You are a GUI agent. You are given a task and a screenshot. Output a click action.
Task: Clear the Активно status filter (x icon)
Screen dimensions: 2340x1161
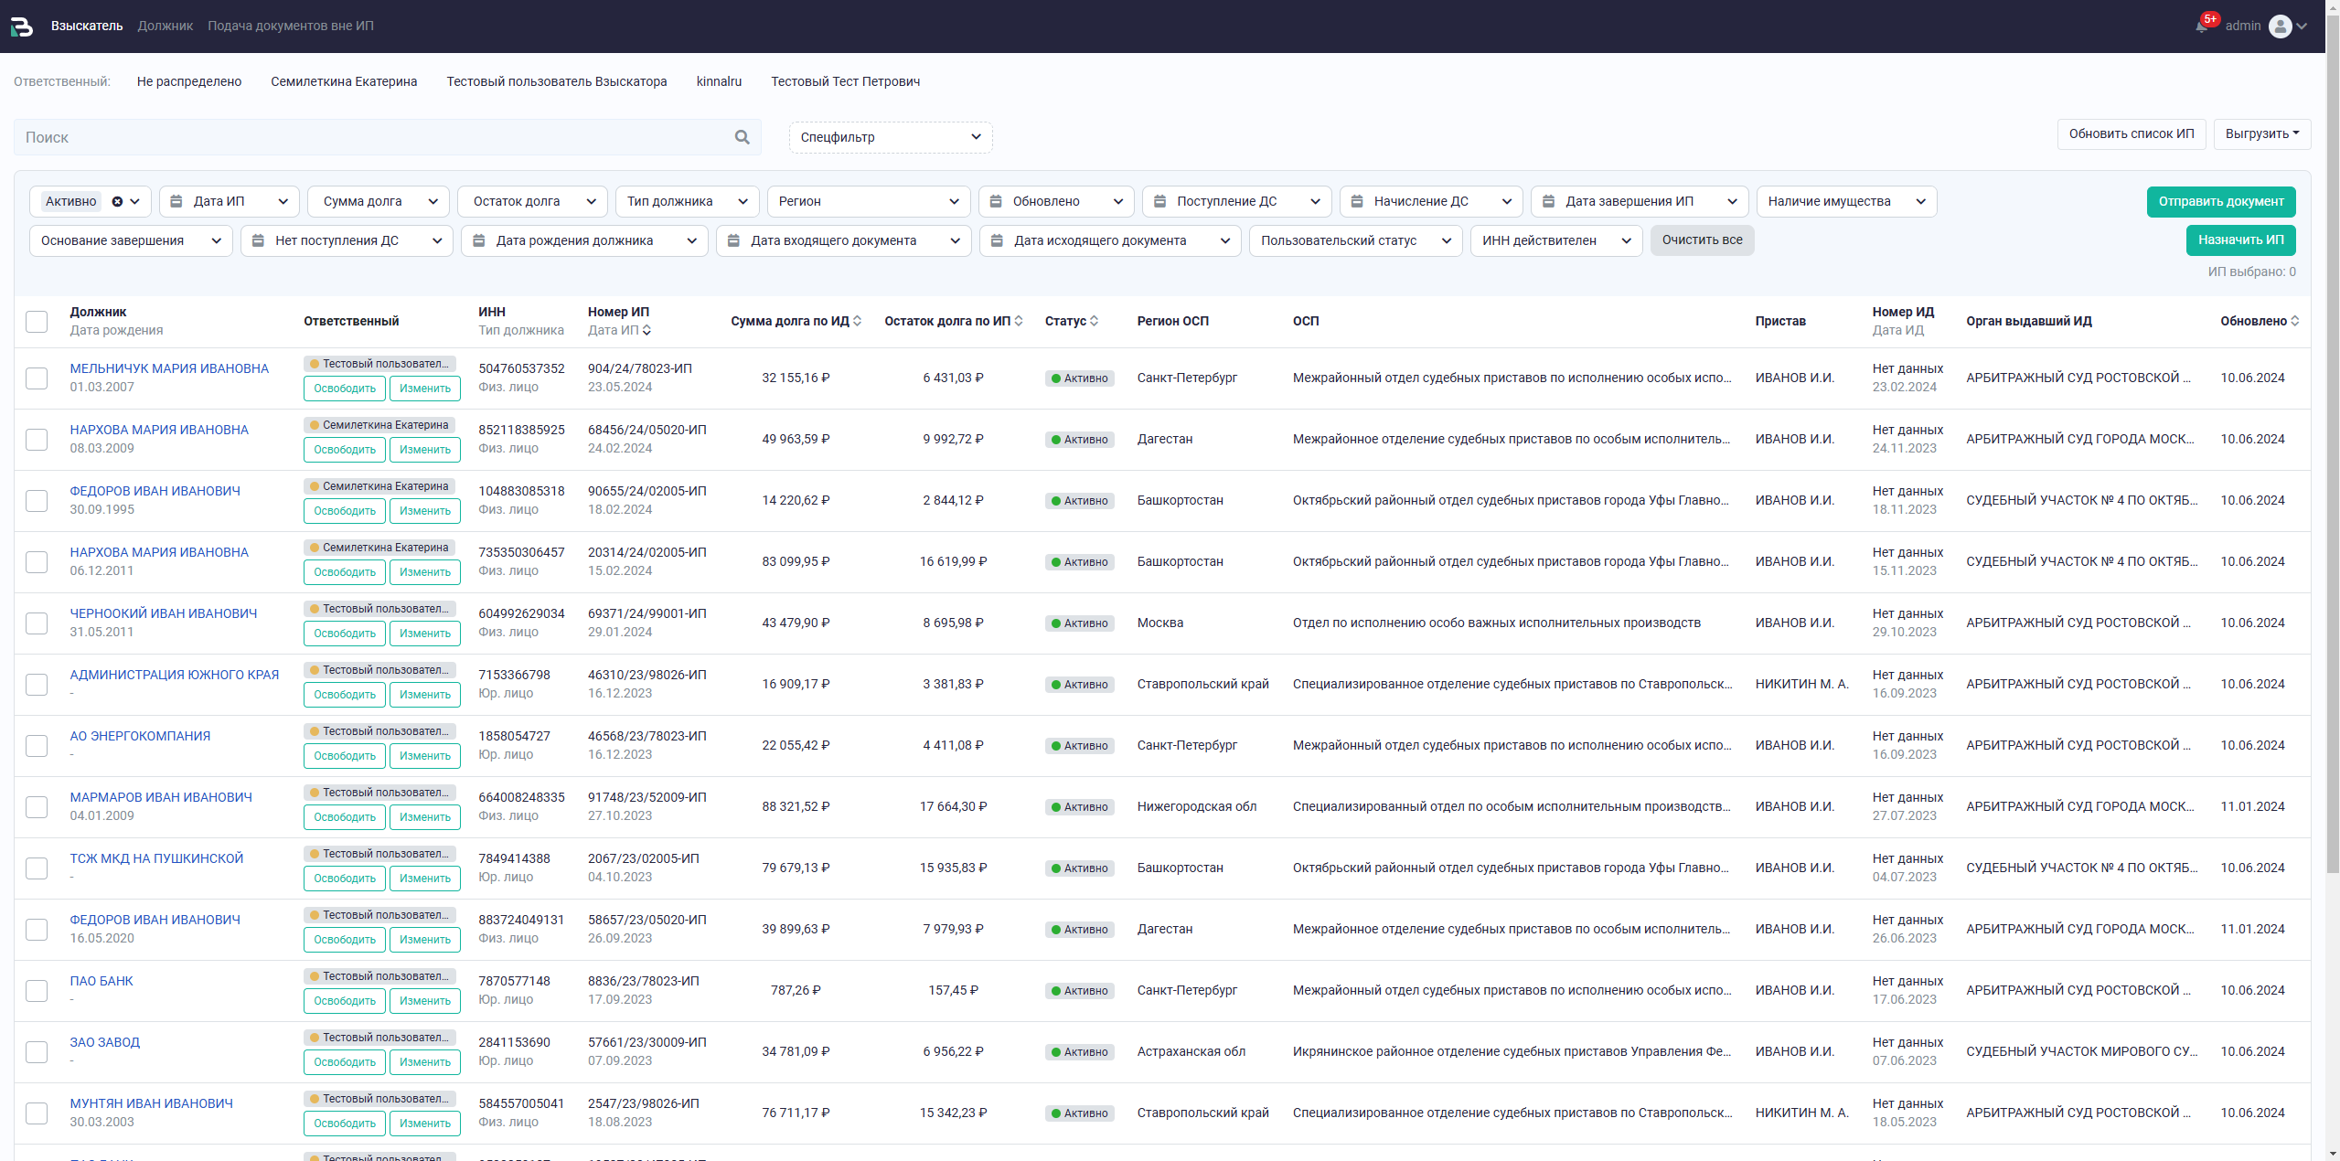pos(117,202)
